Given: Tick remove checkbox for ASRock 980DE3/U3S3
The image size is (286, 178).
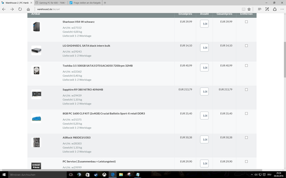Looking at the screenshot, I should [x=246, y=137].
